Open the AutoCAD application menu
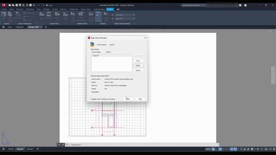The width and height of the screenshot is (276, 155). pos(4,5)
